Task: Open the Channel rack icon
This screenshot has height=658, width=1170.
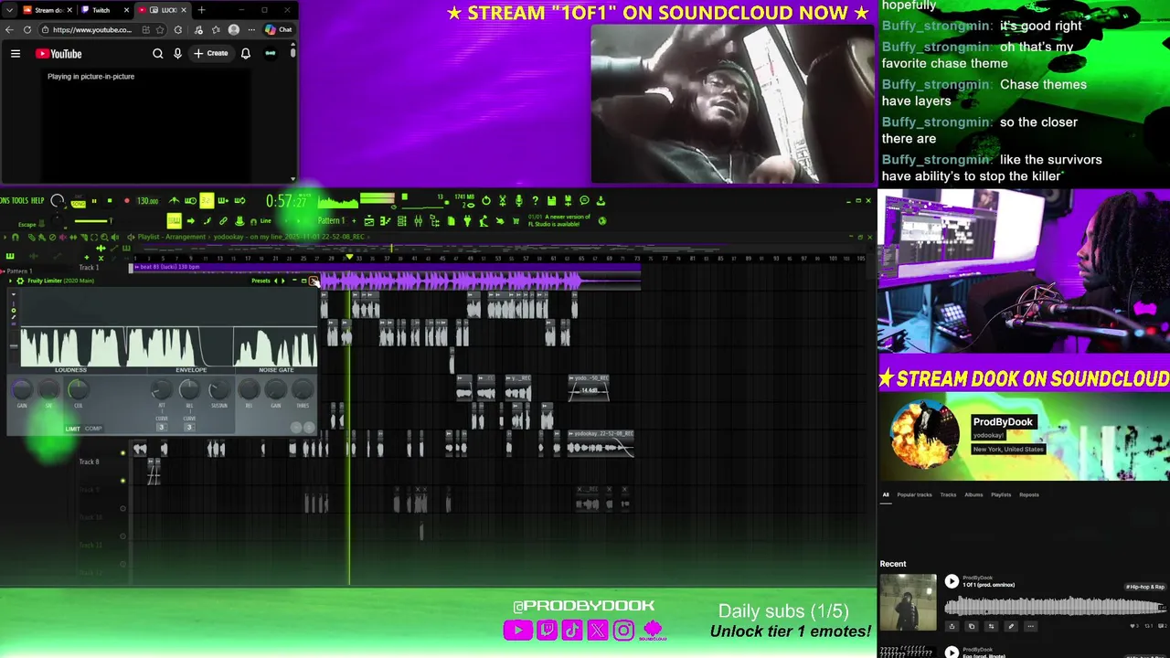Action: 402,221
